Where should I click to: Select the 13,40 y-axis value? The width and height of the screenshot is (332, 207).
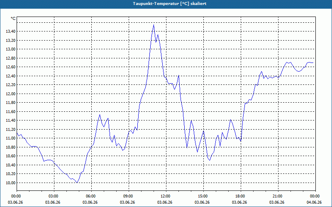click(11, 31)
